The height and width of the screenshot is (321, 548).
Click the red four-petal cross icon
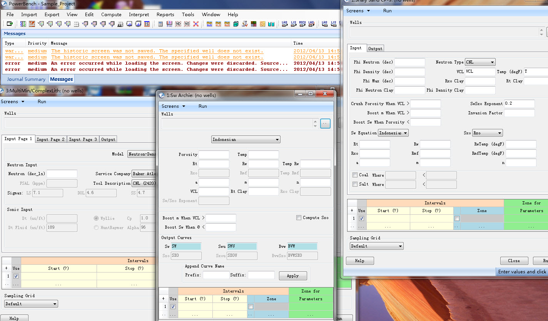point(196,24)
